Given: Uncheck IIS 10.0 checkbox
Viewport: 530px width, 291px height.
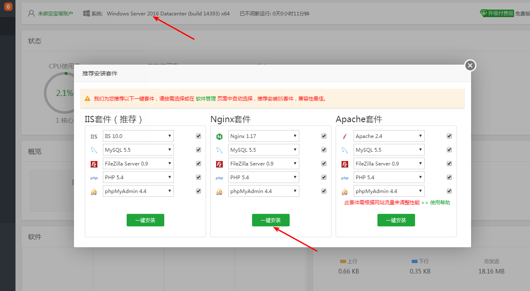Looking at the screenshot, I should pyautogui.click(x=199, y=136).
